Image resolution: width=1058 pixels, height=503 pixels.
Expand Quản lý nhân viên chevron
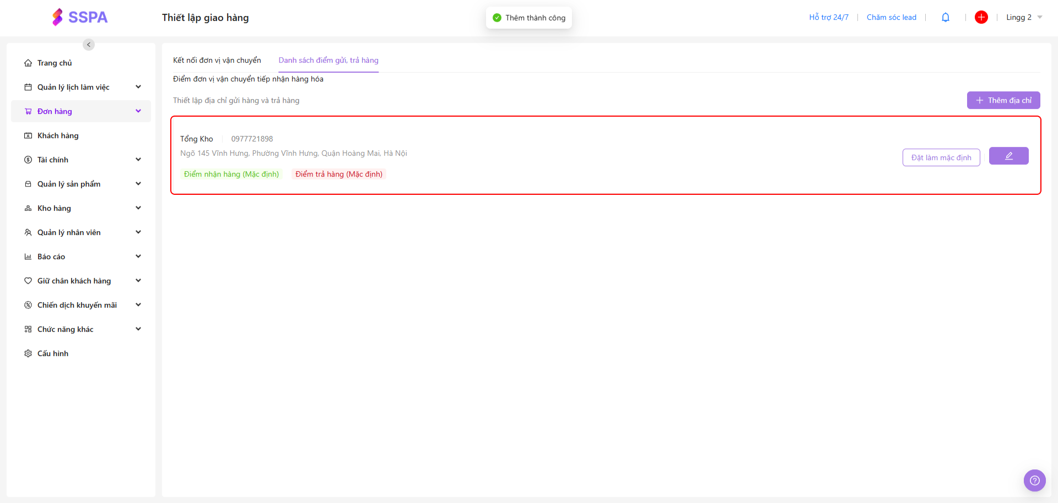[x=138, y=232]
